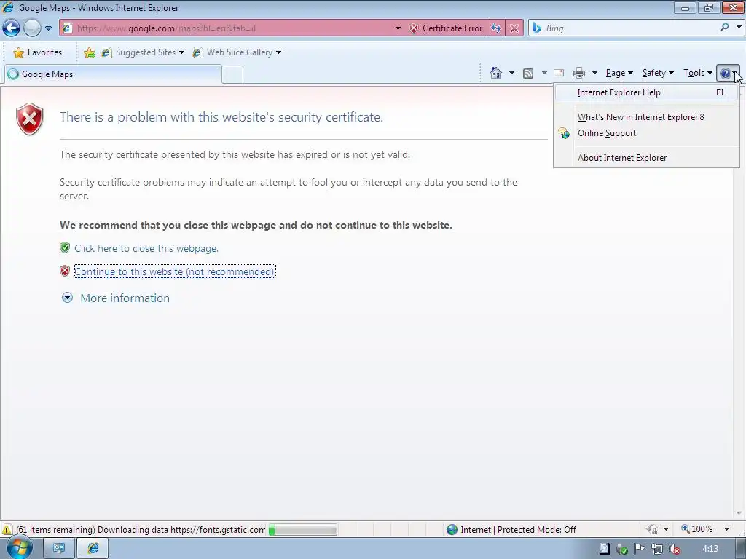This screenshot has height=559, width=746.
Task: Click the status bar downloading data text
Action: pos(141,530)
